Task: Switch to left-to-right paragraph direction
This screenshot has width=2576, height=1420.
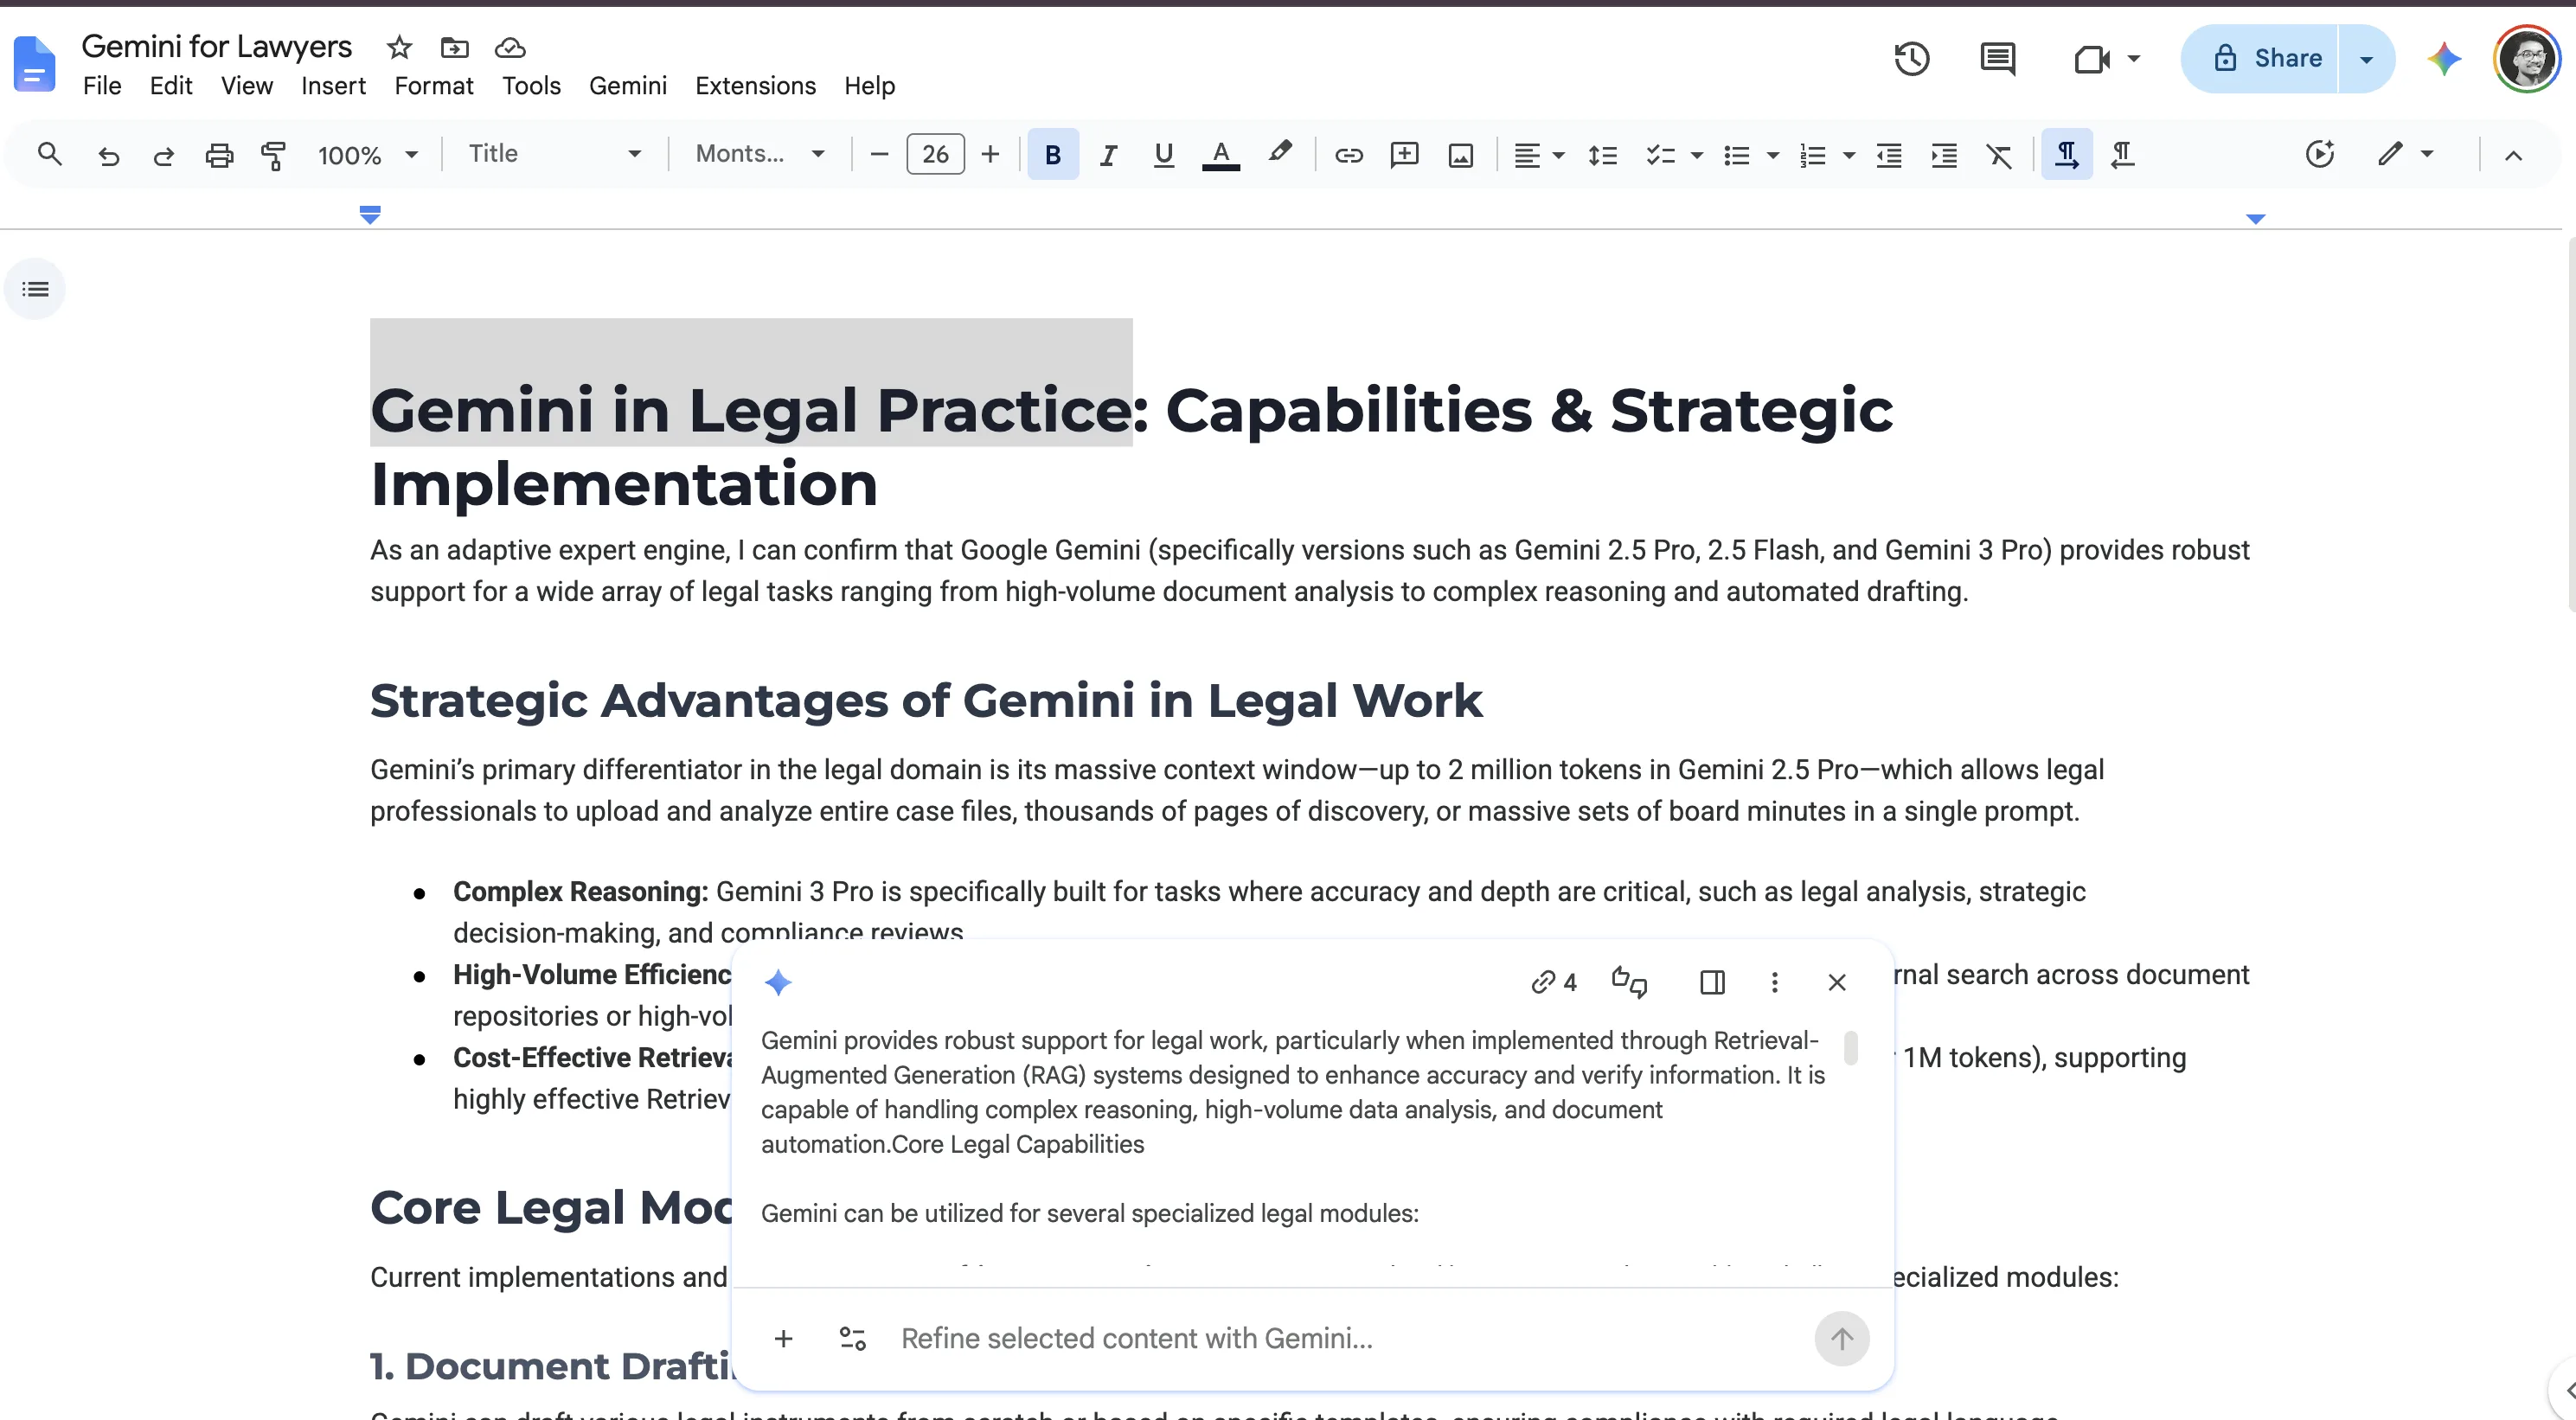Action: [x=2066, y=154]
